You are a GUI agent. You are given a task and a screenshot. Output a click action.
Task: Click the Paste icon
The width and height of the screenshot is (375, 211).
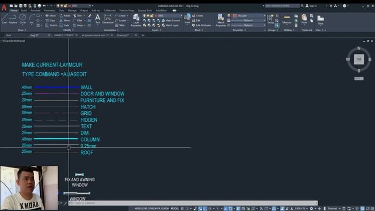pyautogui.click(x=304, y=19)
